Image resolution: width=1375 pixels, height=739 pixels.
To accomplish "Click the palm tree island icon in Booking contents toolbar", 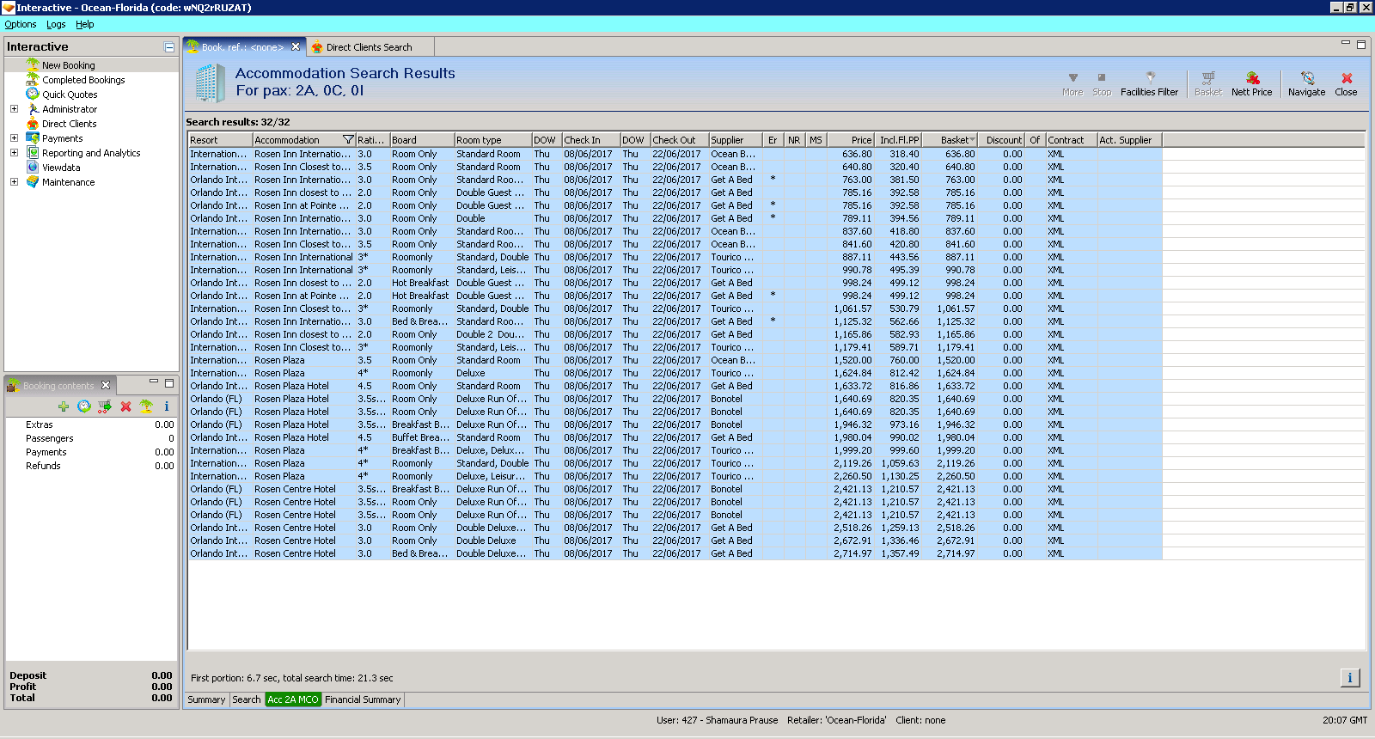I will pyautogui.click(x=146, y=406).
